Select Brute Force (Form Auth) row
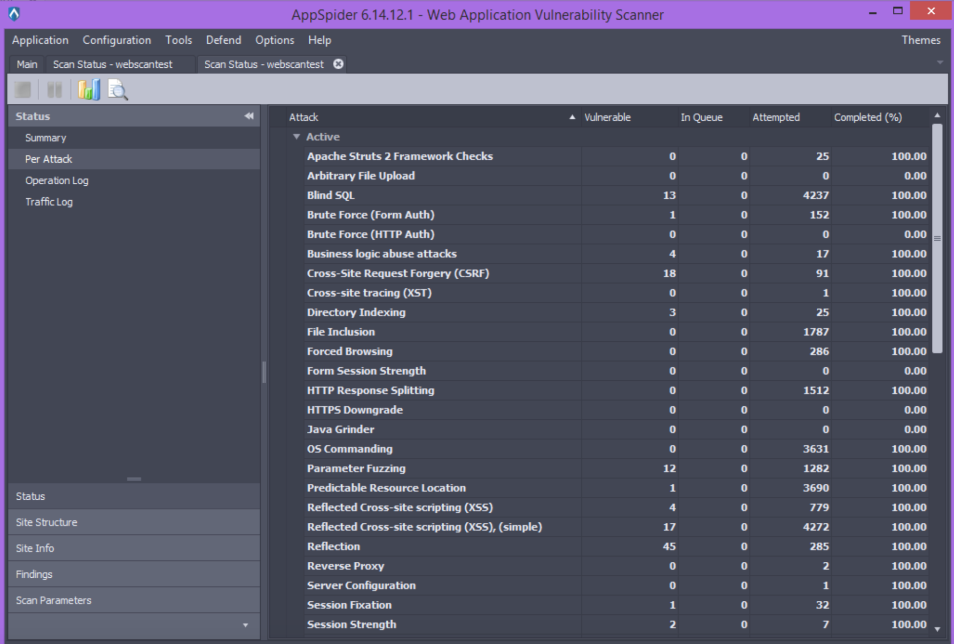This screenshot has height=644, width=954. click(x=617, y=215)
